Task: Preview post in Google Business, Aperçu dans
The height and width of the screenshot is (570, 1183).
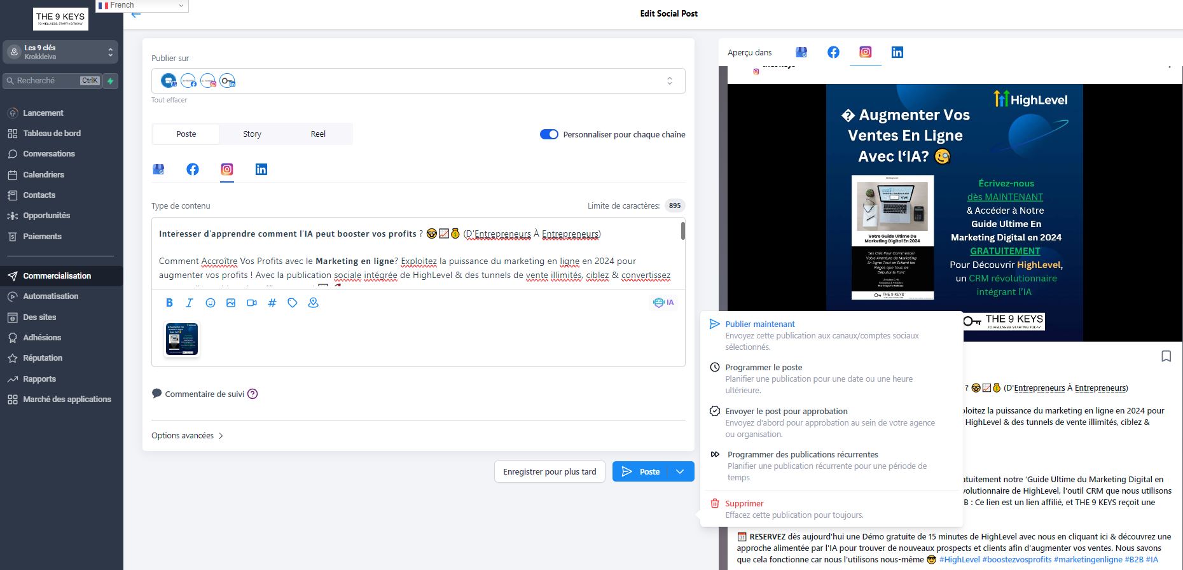Action: tap(801, 52)
